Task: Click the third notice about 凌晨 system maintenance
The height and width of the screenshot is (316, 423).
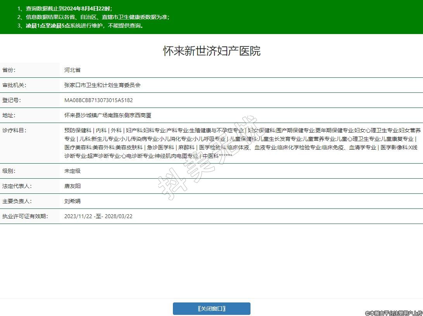Action: click(x=81, y=26)
